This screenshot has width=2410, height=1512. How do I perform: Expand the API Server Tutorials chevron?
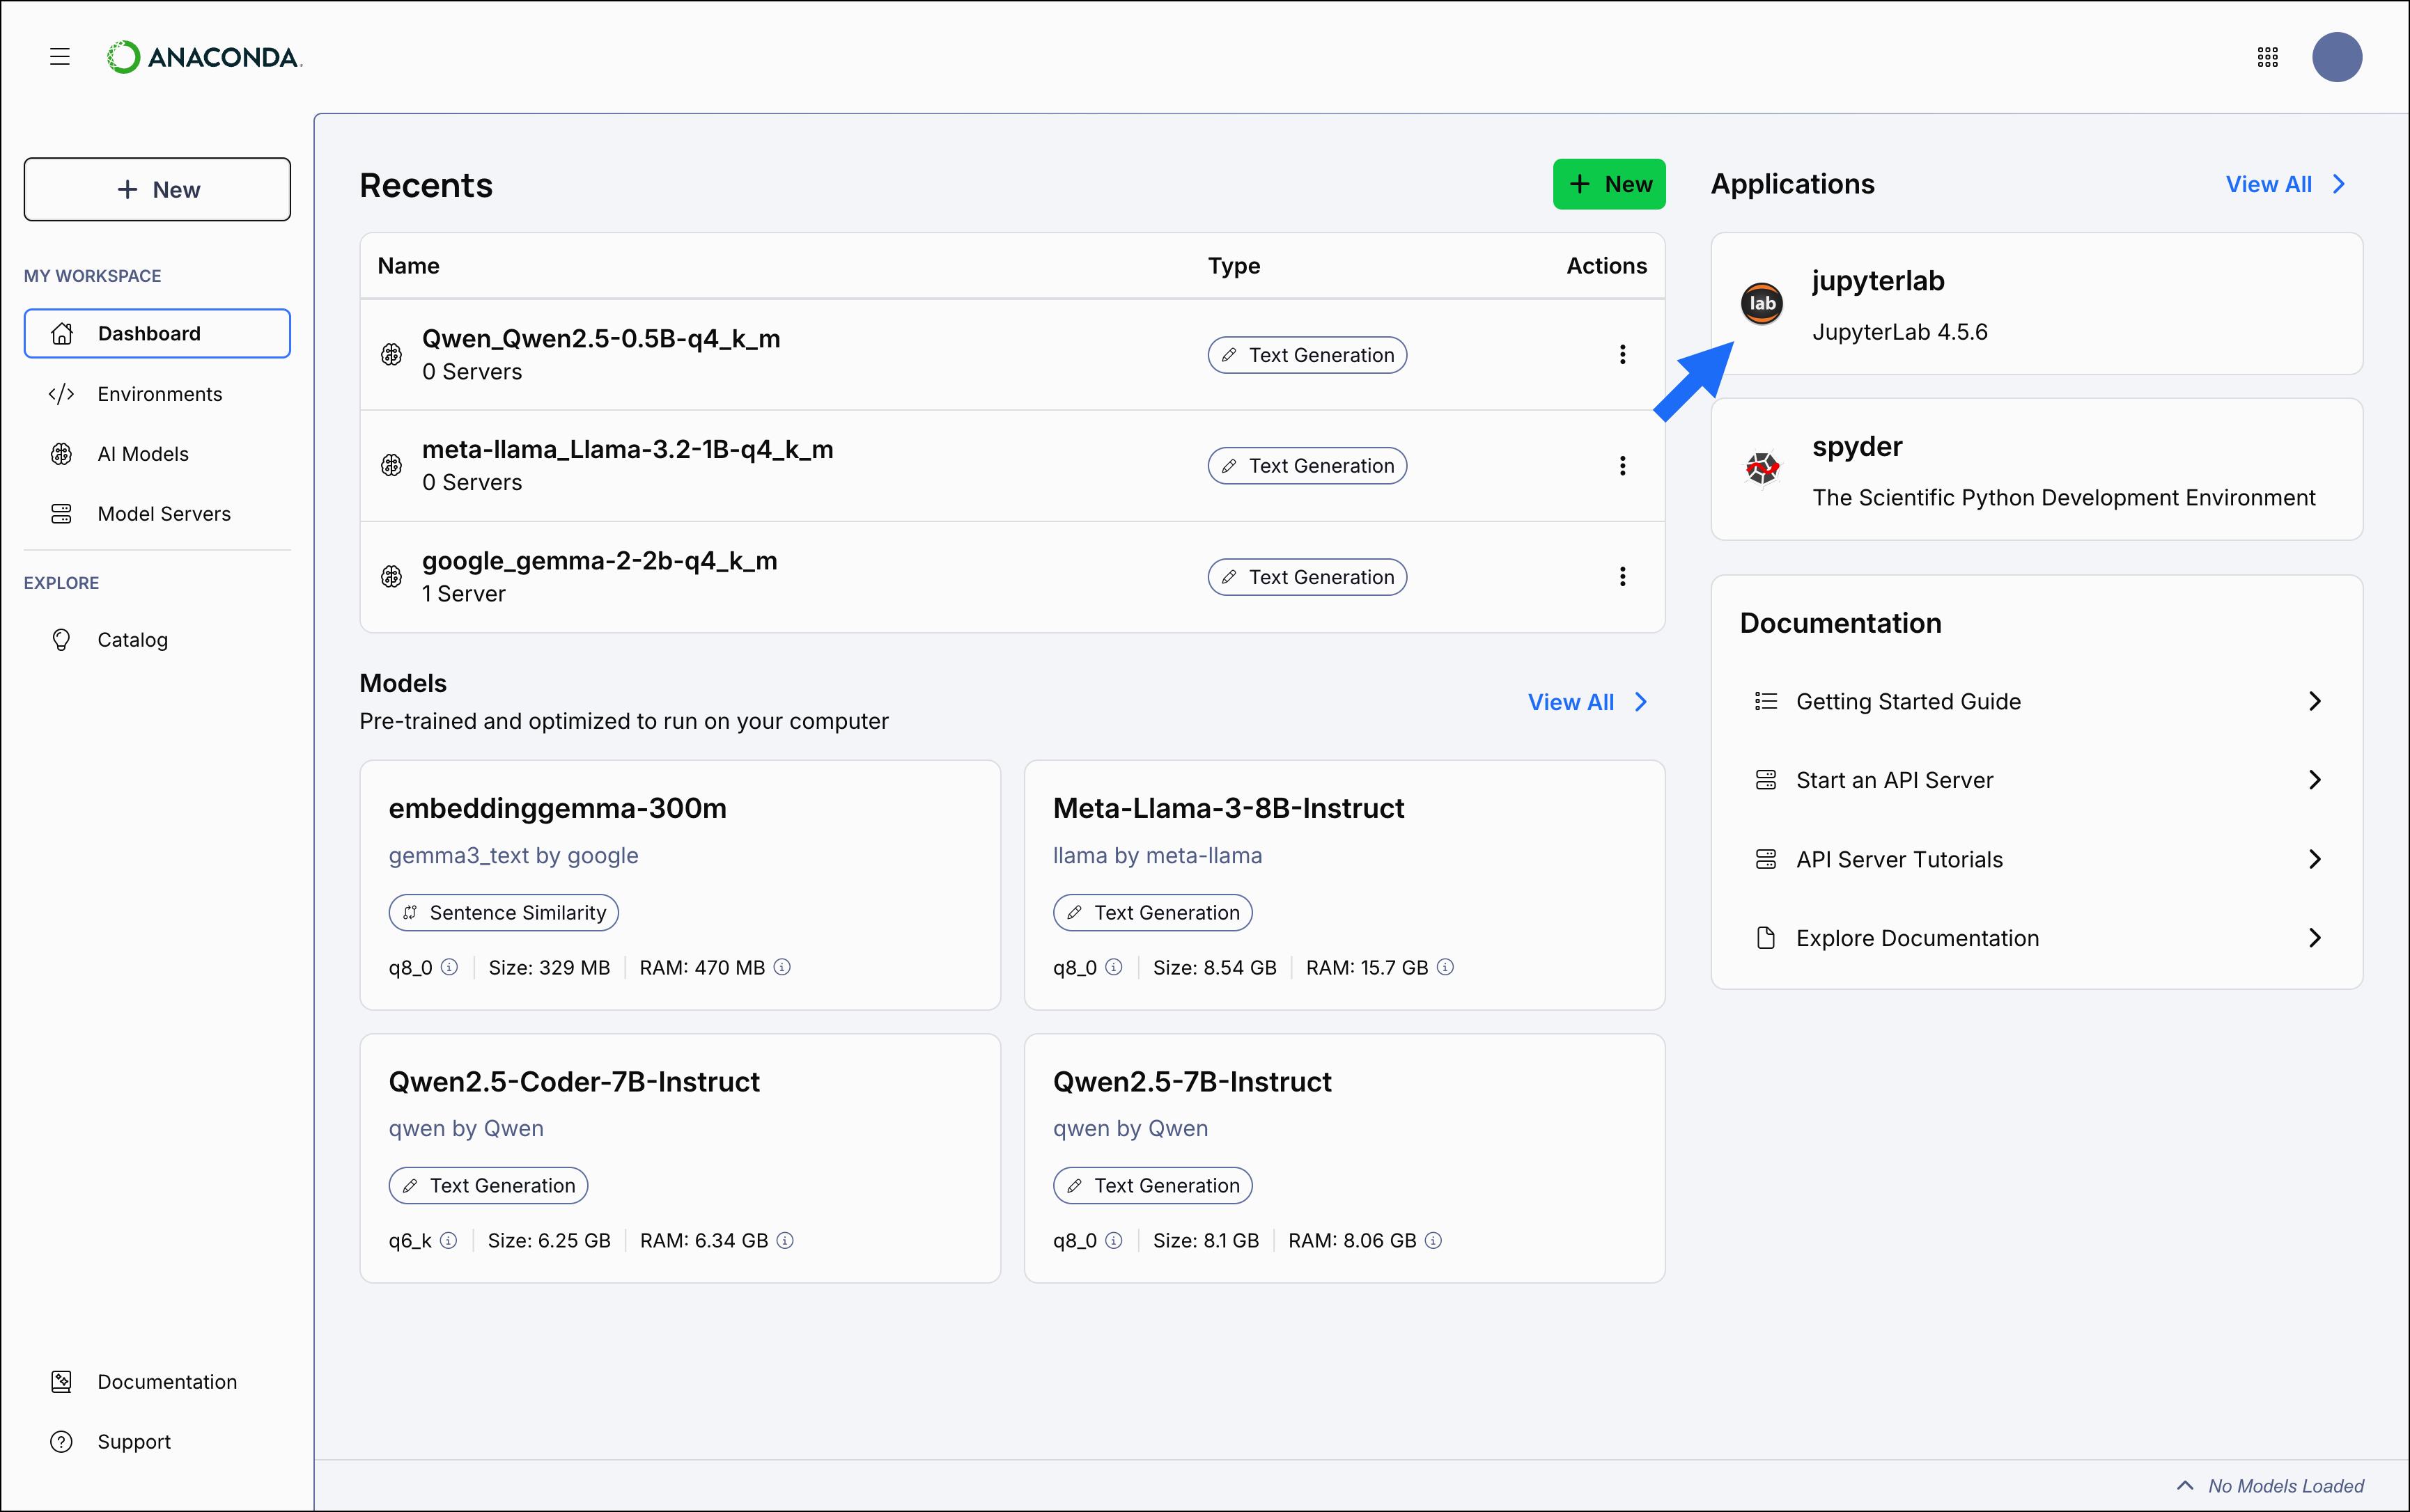pos(2315,859)
